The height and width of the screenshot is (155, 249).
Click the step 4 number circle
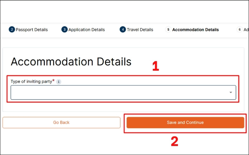tap(123, 30)
